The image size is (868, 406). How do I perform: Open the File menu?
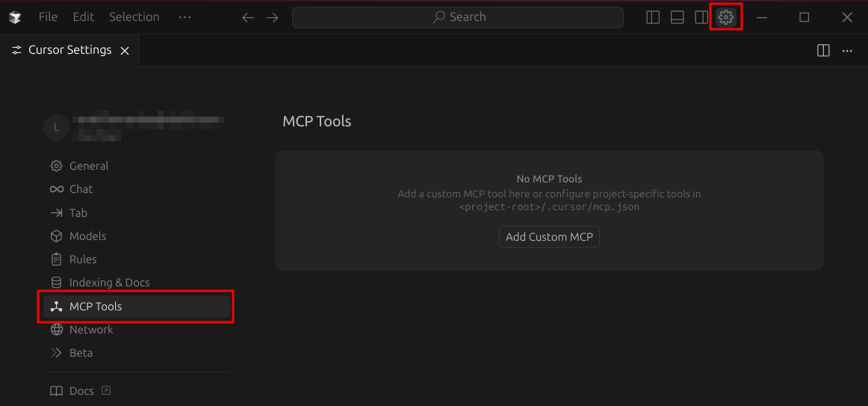click(x=48, y=17)
